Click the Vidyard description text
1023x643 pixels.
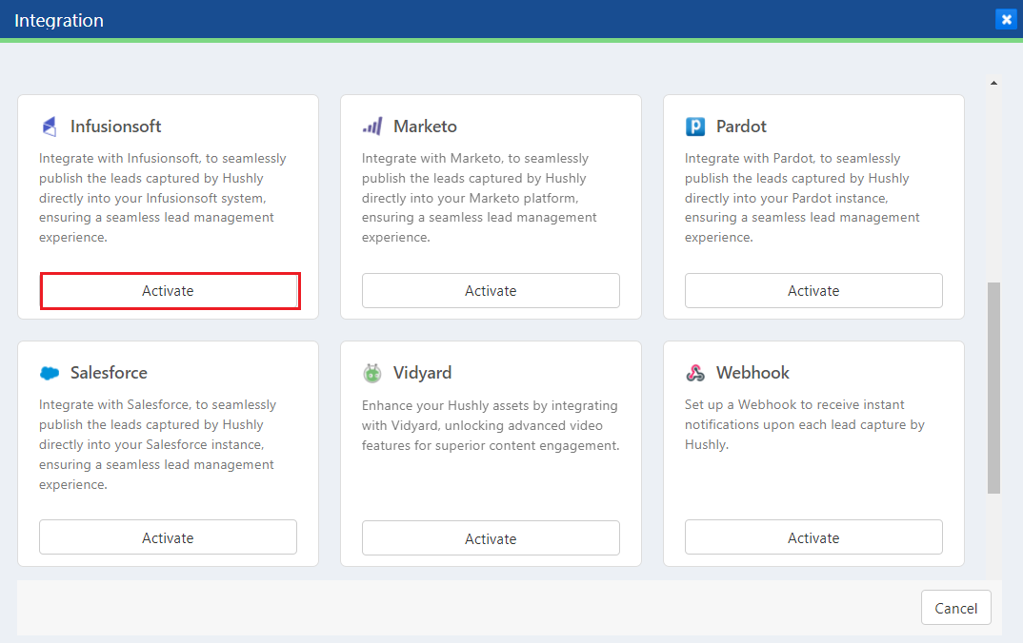(491, 425)
